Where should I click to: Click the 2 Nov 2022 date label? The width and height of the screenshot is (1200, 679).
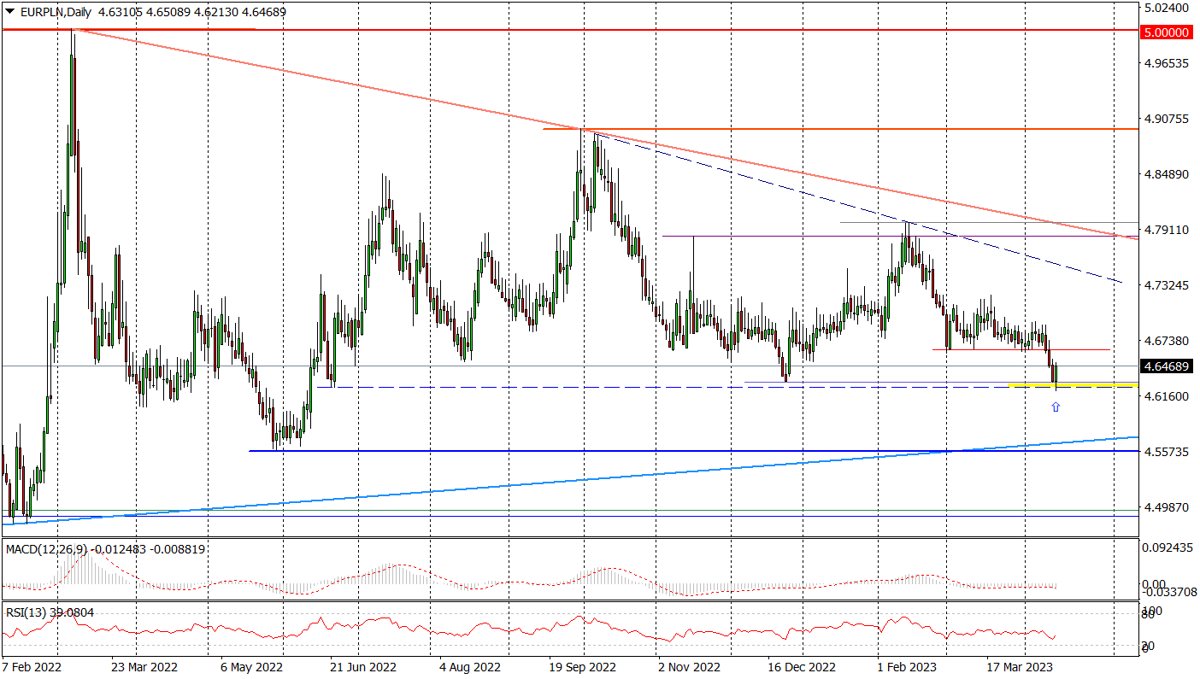689,666
